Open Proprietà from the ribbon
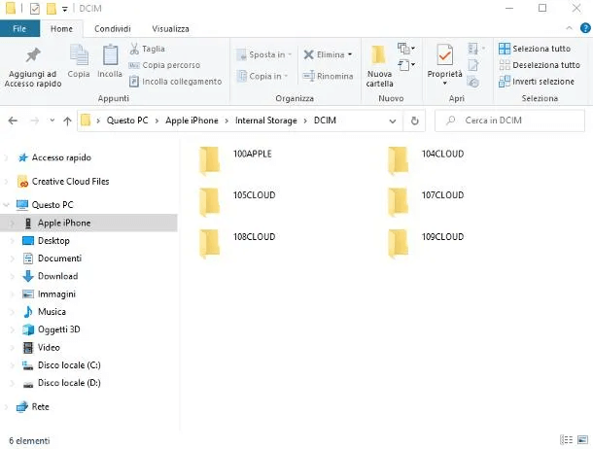Image resolution: width=593 pixels, height=449 pixels. click(x=444, y=60)
